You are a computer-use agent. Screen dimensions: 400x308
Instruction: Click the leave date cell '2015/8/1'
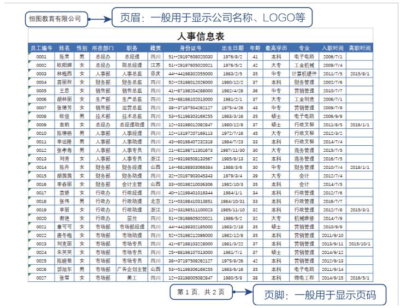click(360, 74)
